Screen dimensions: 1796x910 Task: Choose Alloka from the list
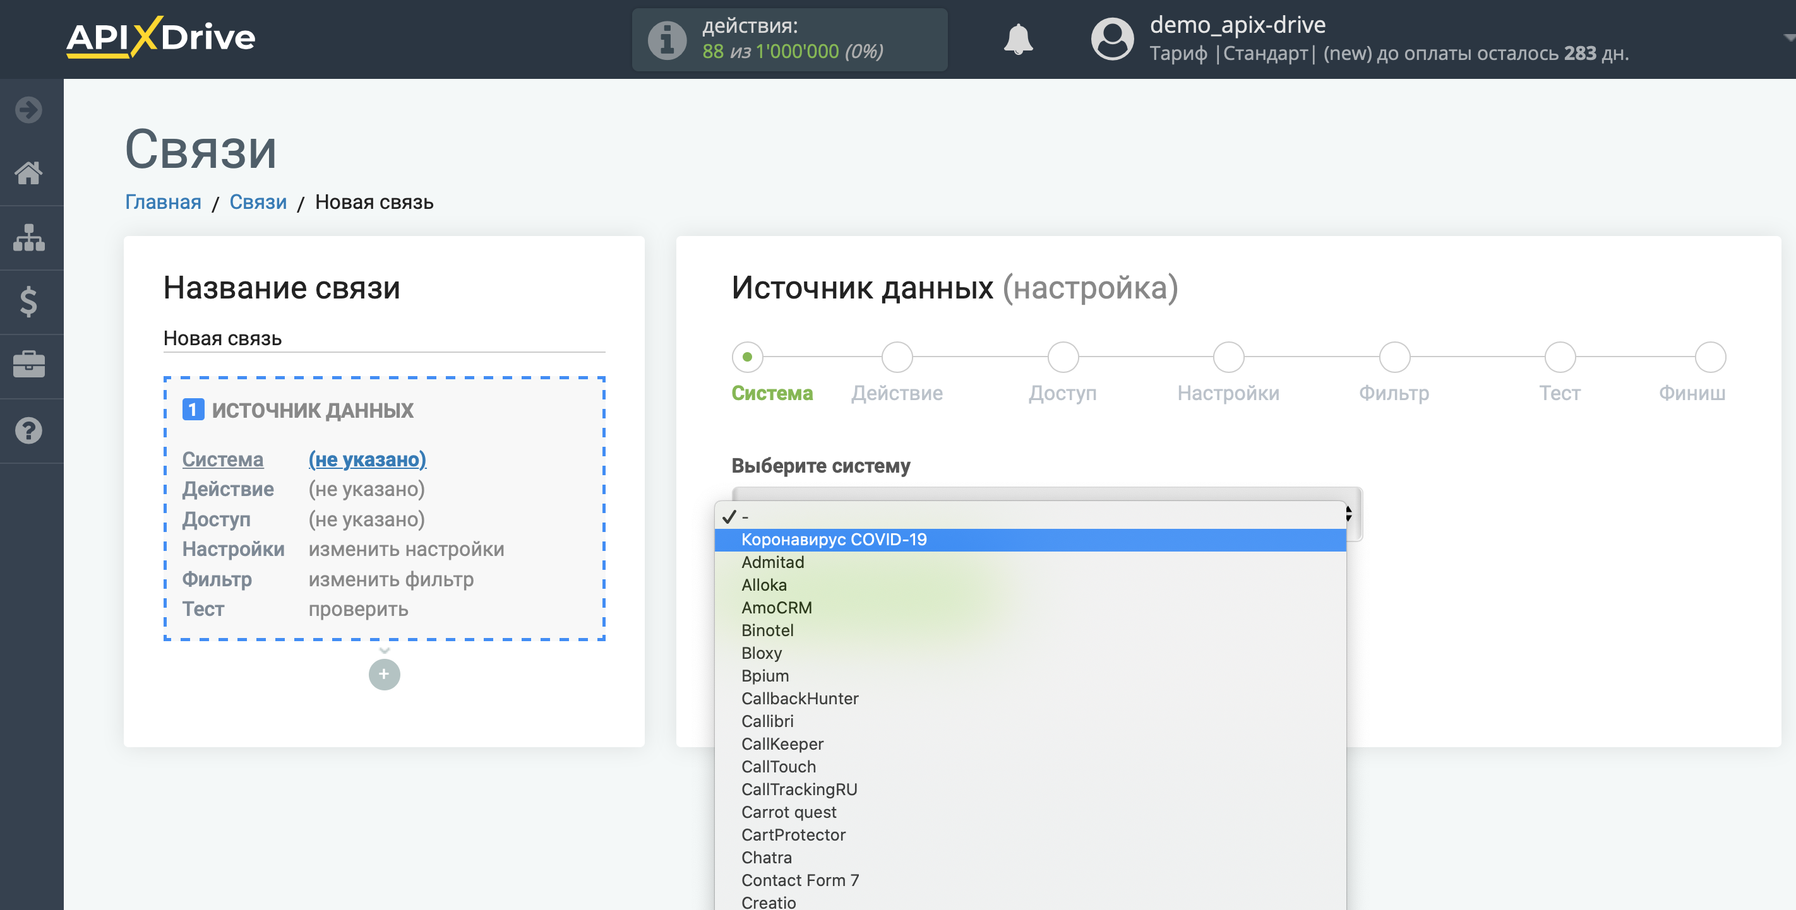click(1031, 585)
